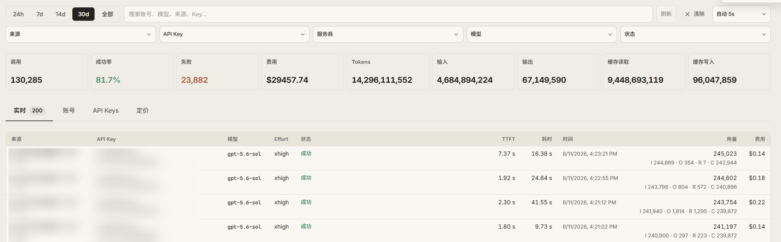Screen dimensions: 781x242
Task: Click the Effort column header
Action: 281,139
